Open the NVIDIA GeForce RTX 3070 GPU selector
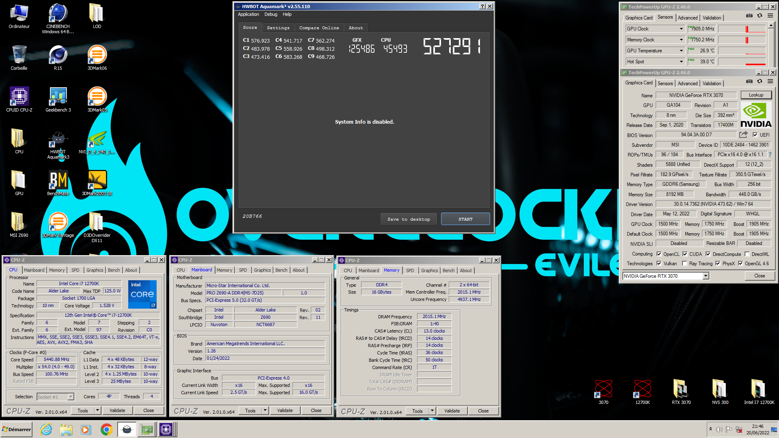The image size is (779, 438). [666, 276]
